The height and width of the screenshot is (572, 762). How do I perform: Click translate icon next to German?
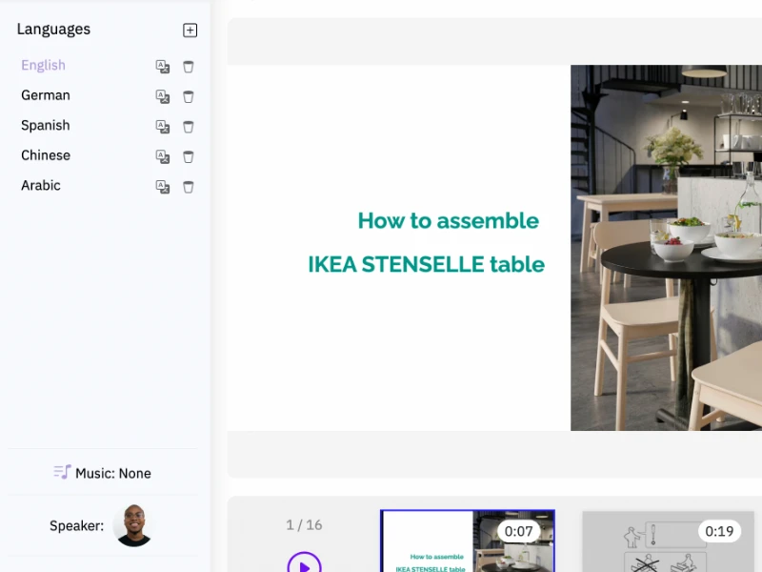click(163, 96)
